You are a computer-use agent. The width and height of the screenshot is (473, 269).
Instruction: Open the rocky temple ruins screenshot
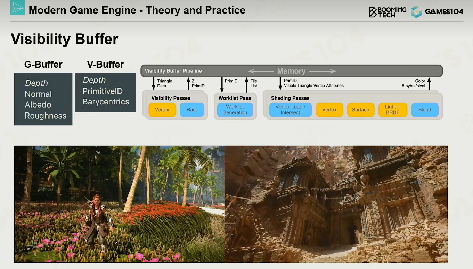(x=336, y=204)
